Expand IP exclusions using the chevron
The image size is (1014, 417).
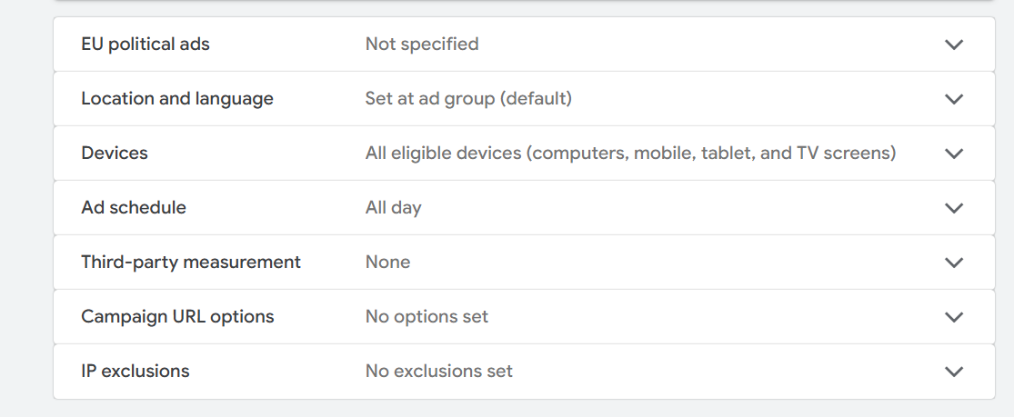(x=953, y=372)
